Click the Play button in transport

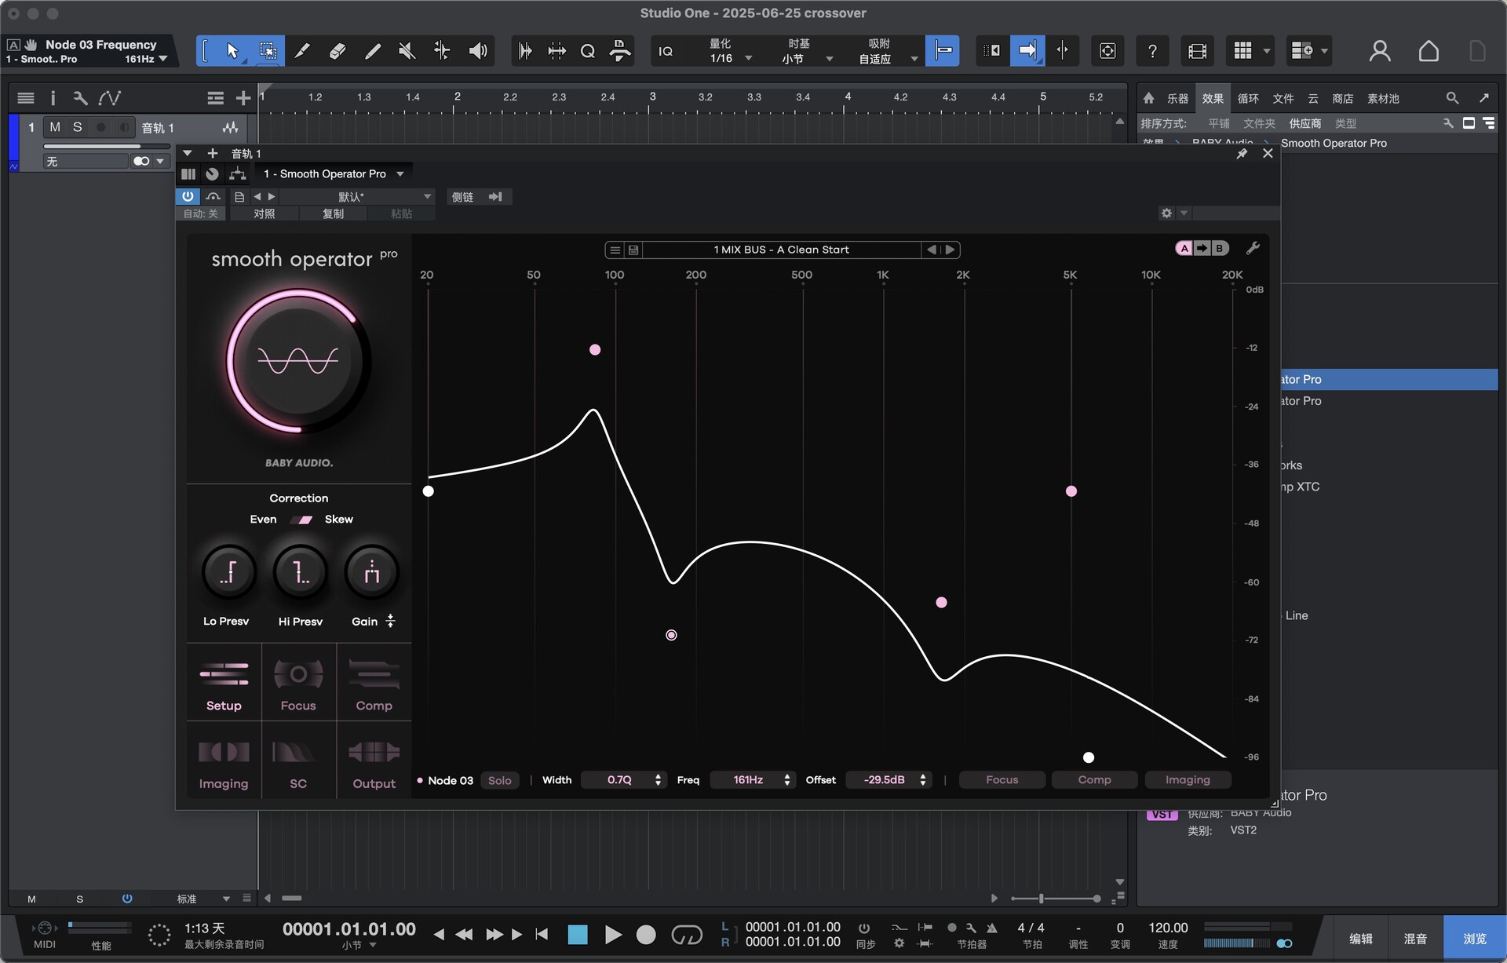tap(613, 935)
